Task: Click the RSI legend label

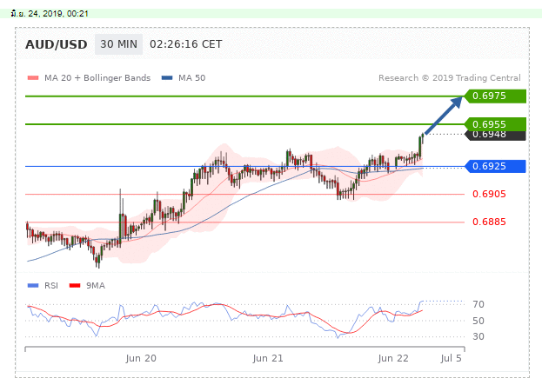Action: (x=51, y=286)
